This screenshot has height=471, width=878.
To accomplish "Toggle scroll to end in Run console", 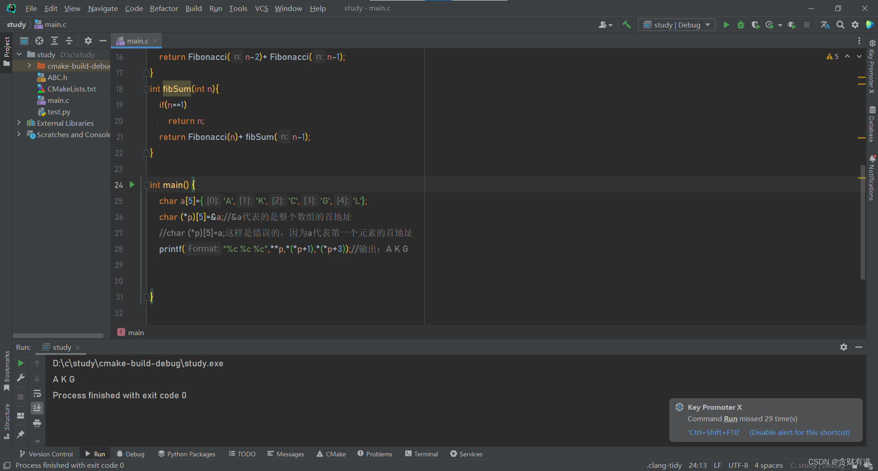I will point(37,408).
